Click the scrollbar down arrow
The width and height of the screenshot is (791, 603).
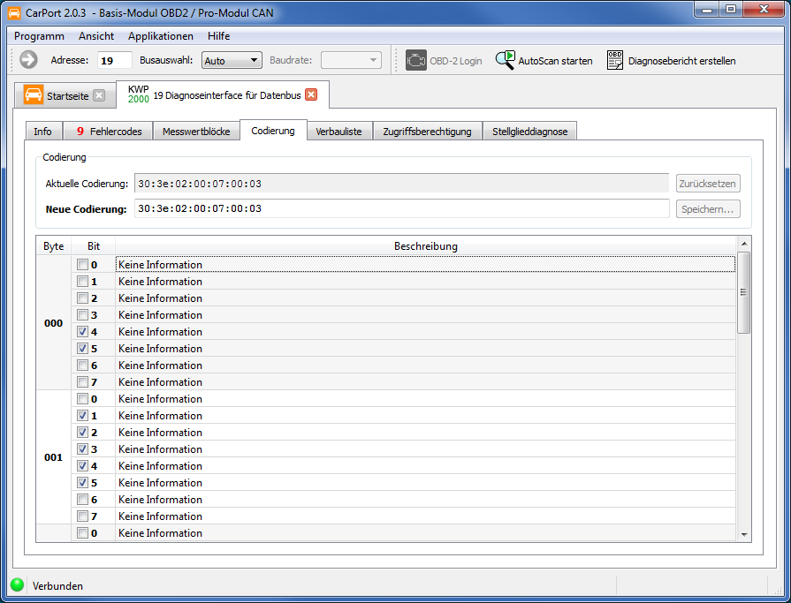[744, 534]
